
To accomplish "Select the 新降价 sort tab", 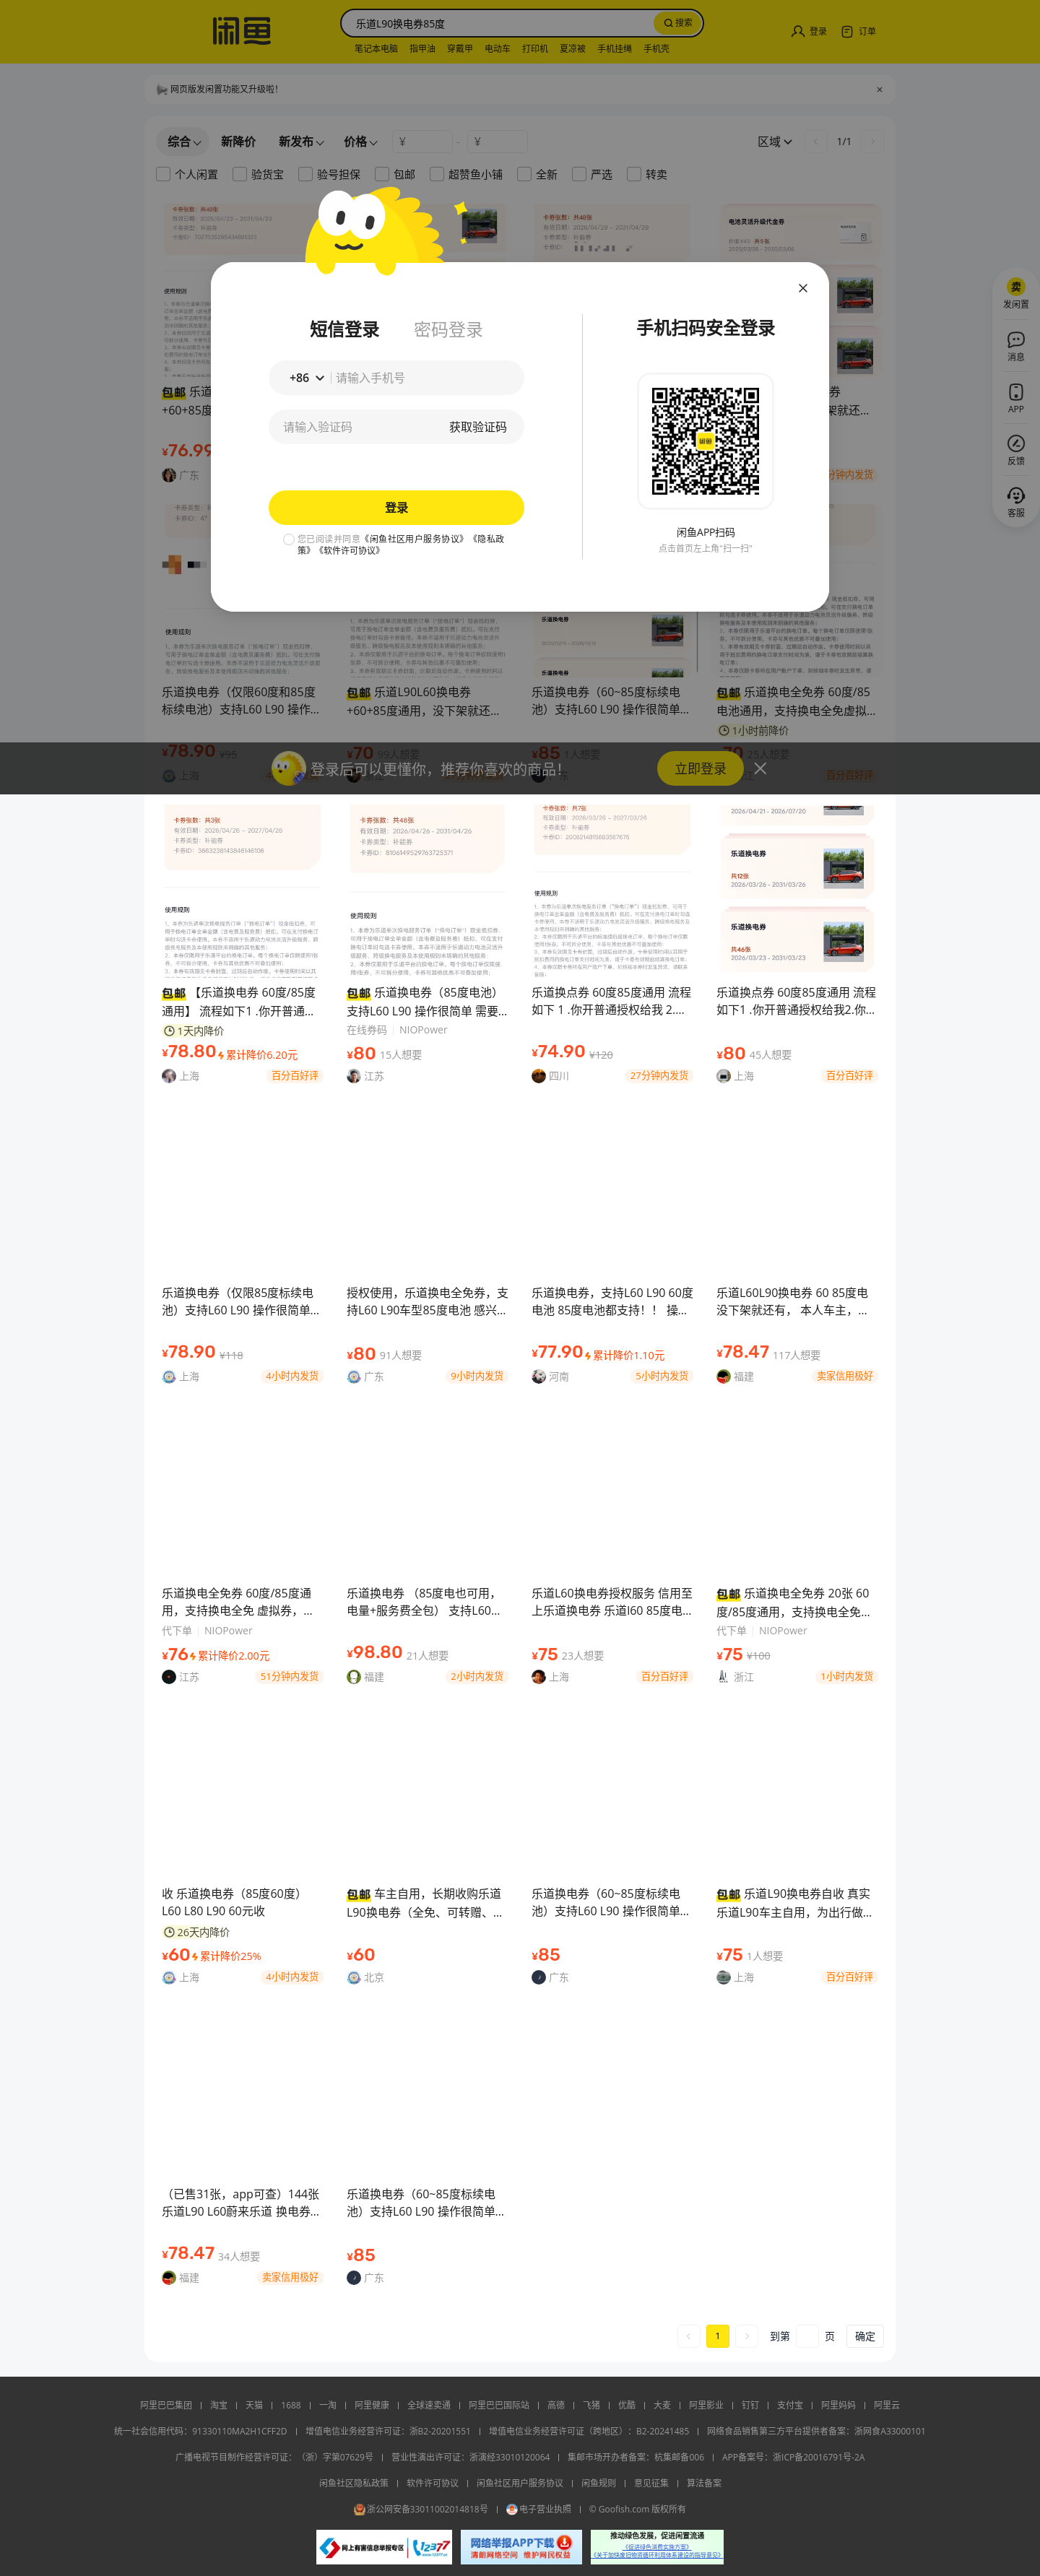I will pos(238,142).
